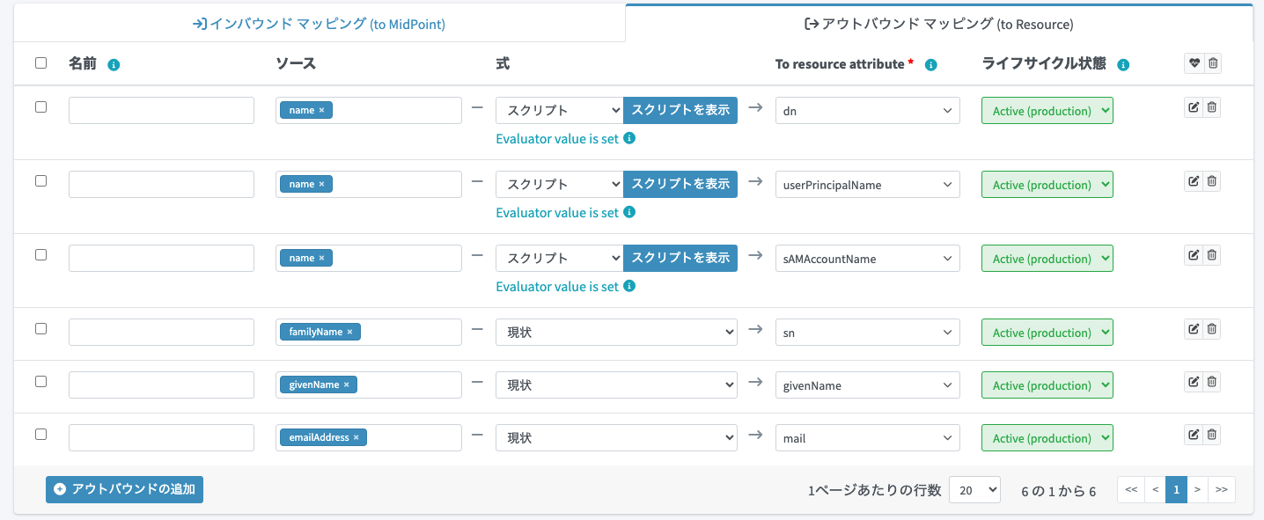The height and width of the screenshot is (520, 1264).
Task: Remove the givenName source tag
Action: [346, 385]
